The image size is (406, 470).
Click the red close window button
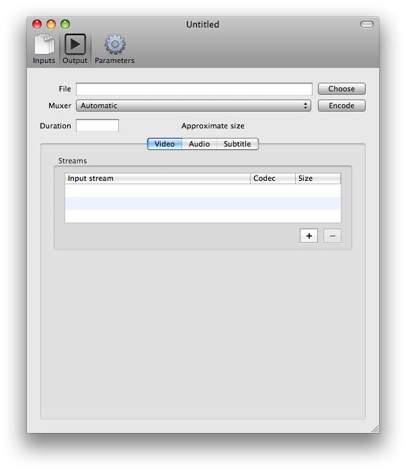pos(37,24)
